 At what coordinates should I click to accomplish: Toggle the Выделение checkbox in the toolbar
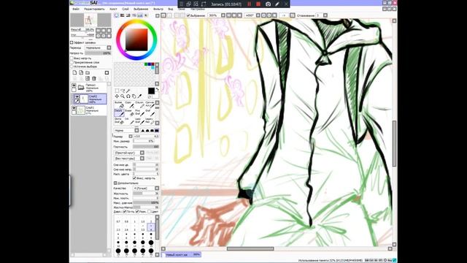pyautogui.click(x=188, y=15)
